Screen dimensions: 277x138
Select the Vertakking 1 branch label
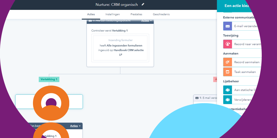point(49,79)
